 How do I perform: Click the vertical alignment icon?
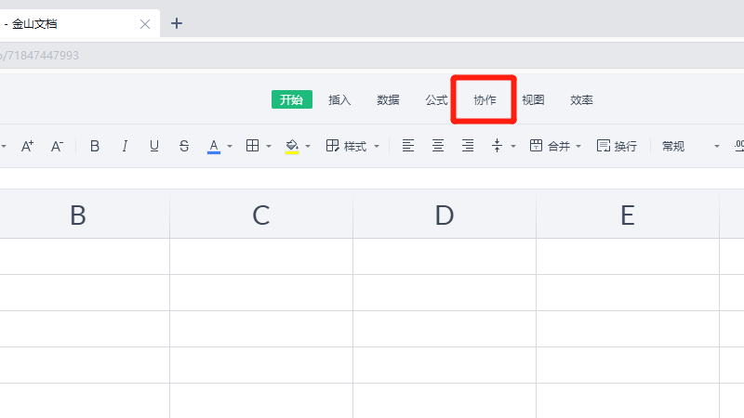[497, 146]
